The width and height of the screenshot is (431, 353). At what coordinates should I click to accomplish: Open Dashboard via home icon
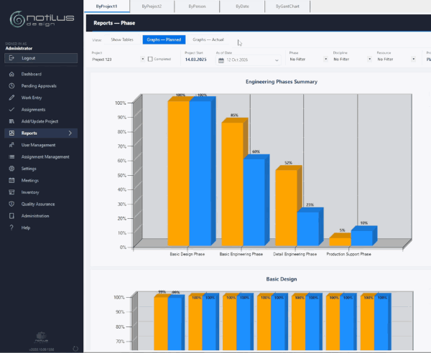click(x=11, y=74)
